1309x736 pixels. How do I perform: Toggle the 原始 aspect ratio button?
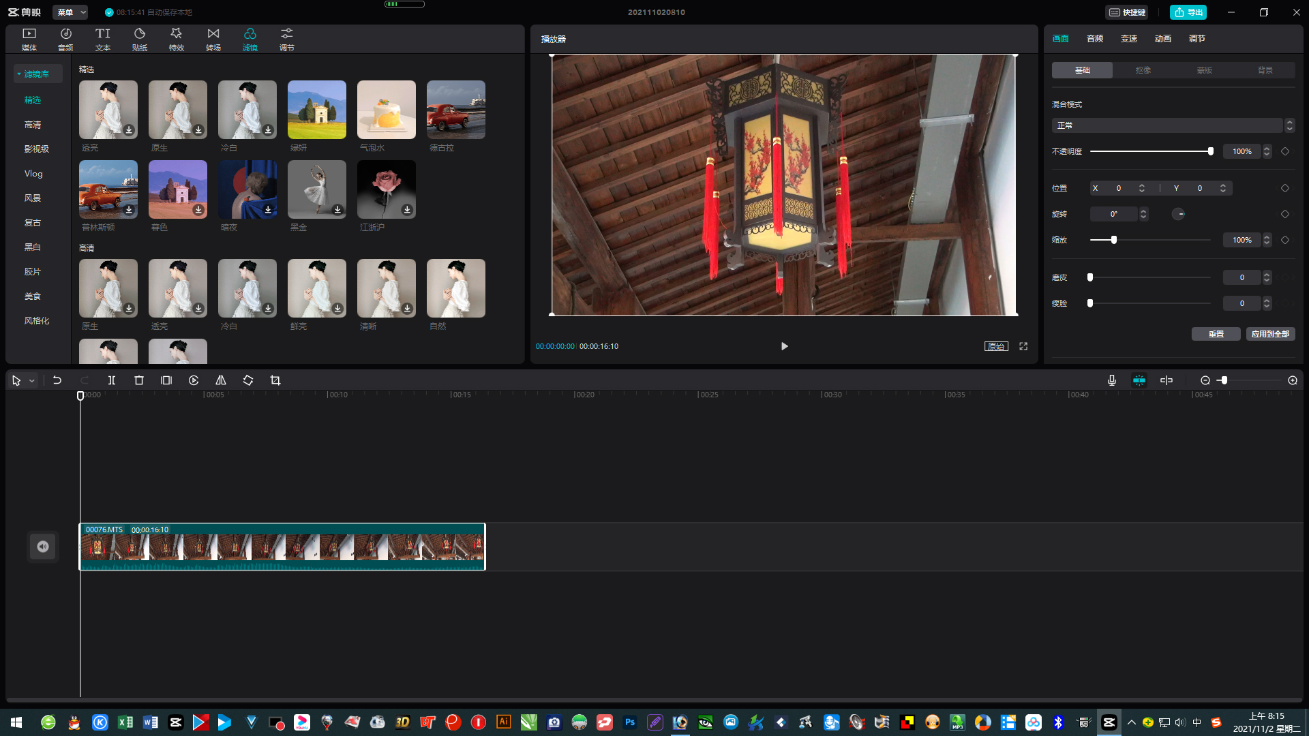tap(996, 346)
